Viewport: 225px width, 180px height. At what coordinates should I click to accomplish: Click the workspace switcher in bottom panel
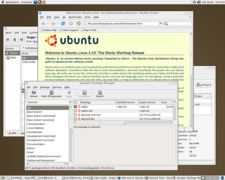210,178
